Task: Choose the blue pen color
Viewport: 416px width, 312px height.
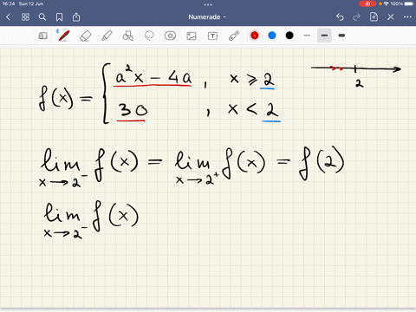Action: [x=272, y=36]
